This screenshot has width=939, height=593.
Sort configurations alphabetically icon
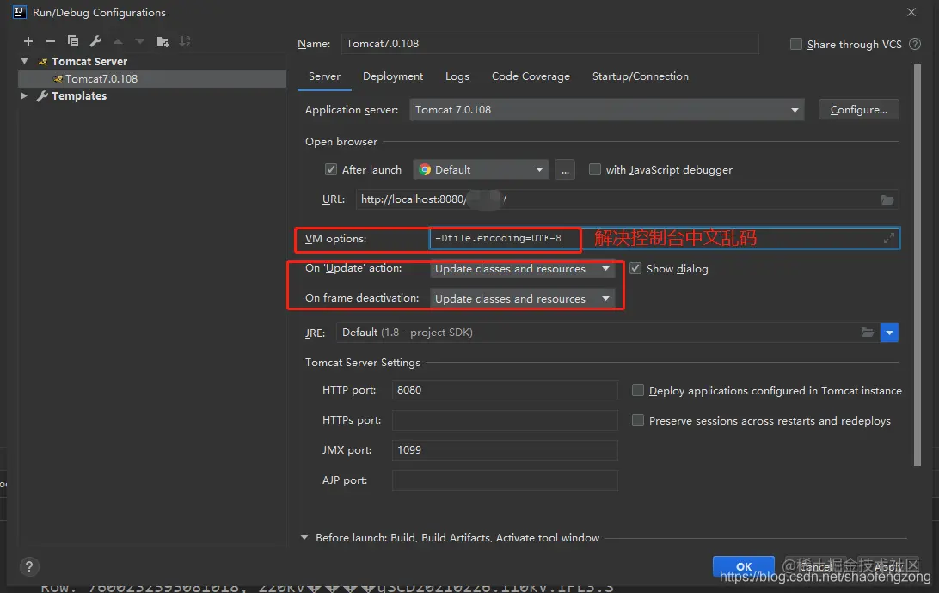coord(185,41)
